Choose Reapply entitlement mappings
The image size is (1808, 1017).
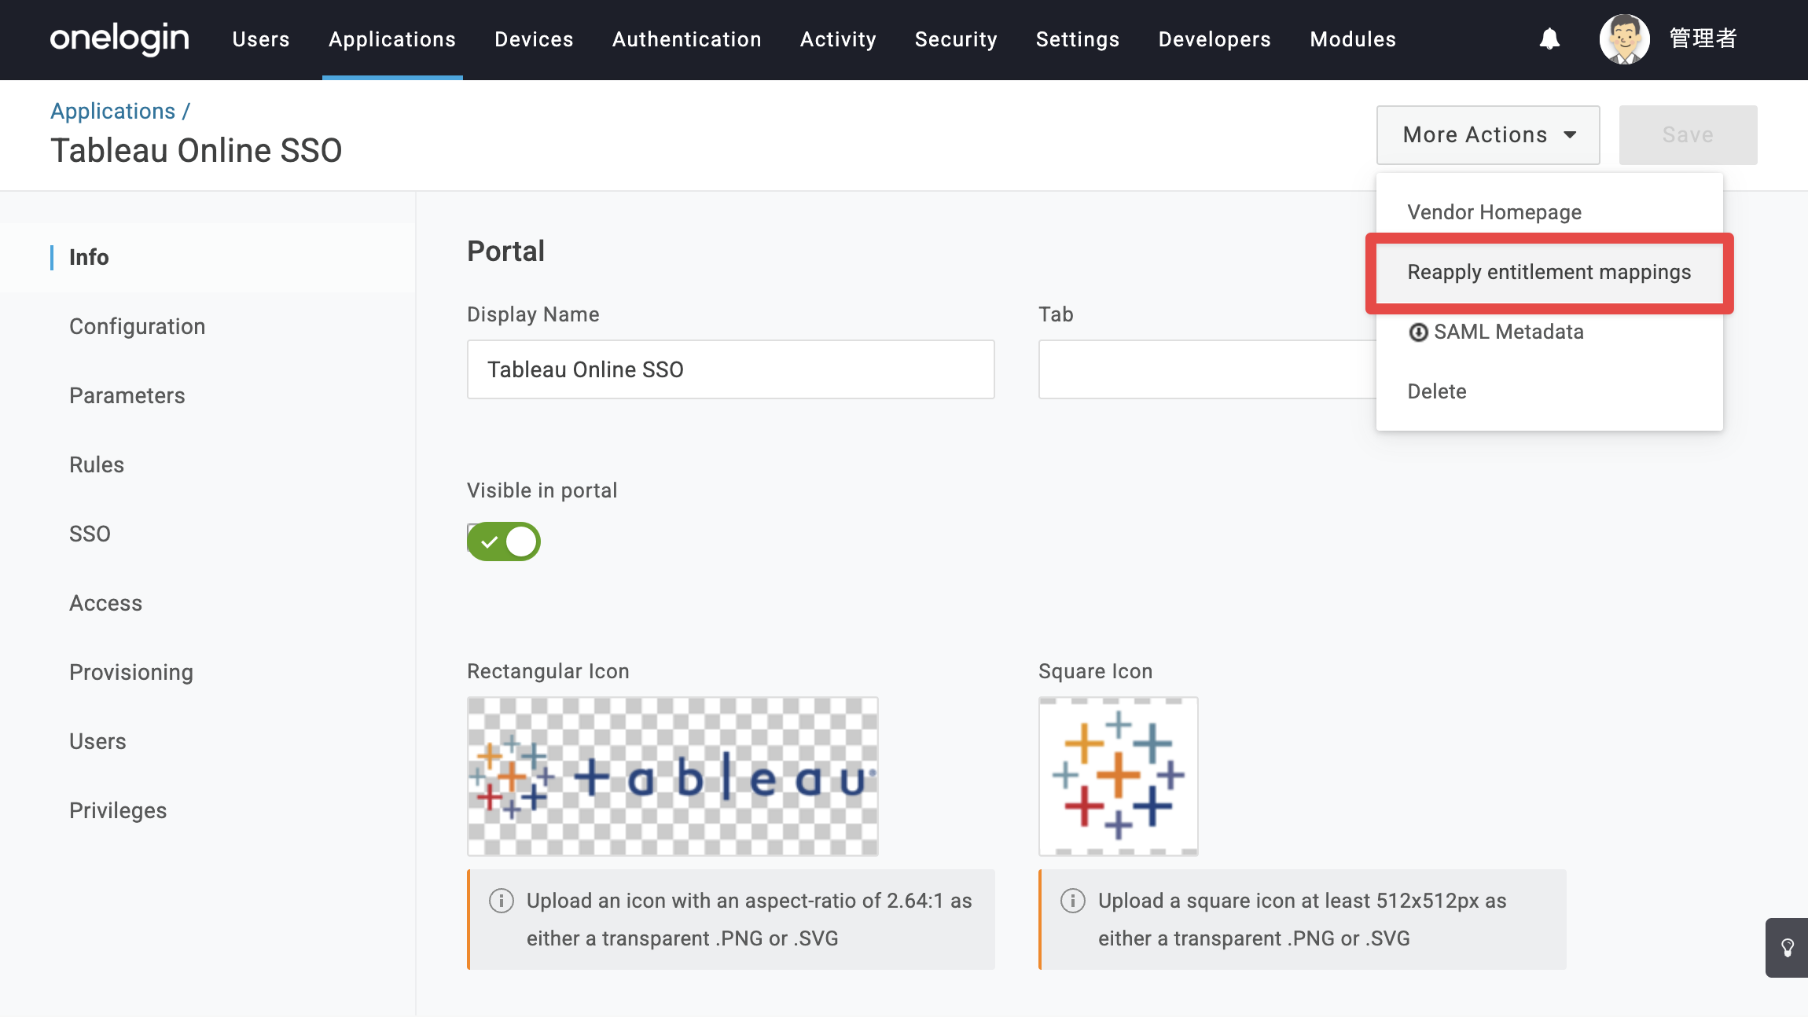pyautogui.click(x=1549, y=272)
